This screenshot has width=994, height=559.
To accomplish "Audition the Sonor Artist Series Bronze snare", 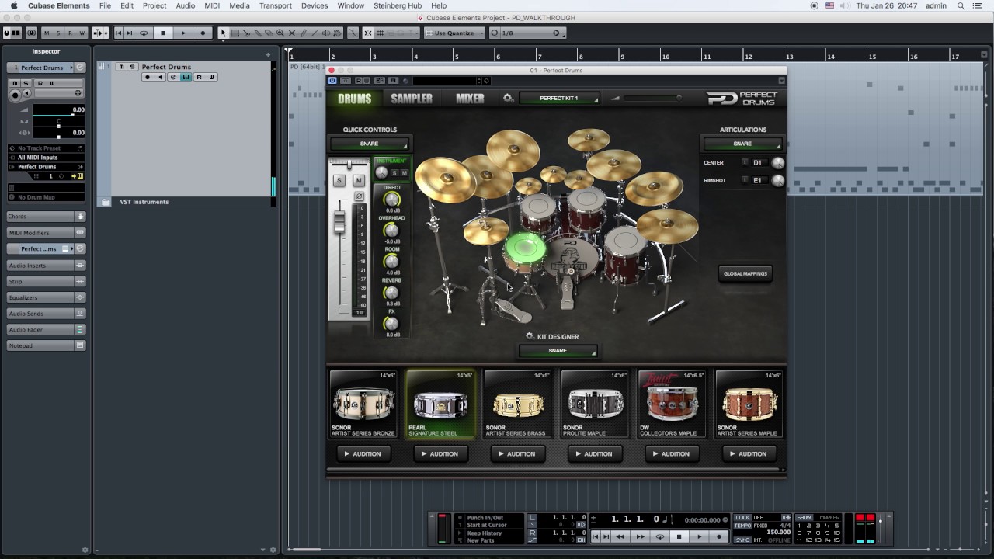I will [x=363, y=454].
